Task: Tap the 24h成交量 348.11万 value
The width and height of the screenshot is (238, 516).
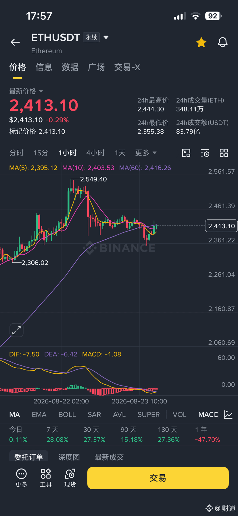Action: click(190, 109)
